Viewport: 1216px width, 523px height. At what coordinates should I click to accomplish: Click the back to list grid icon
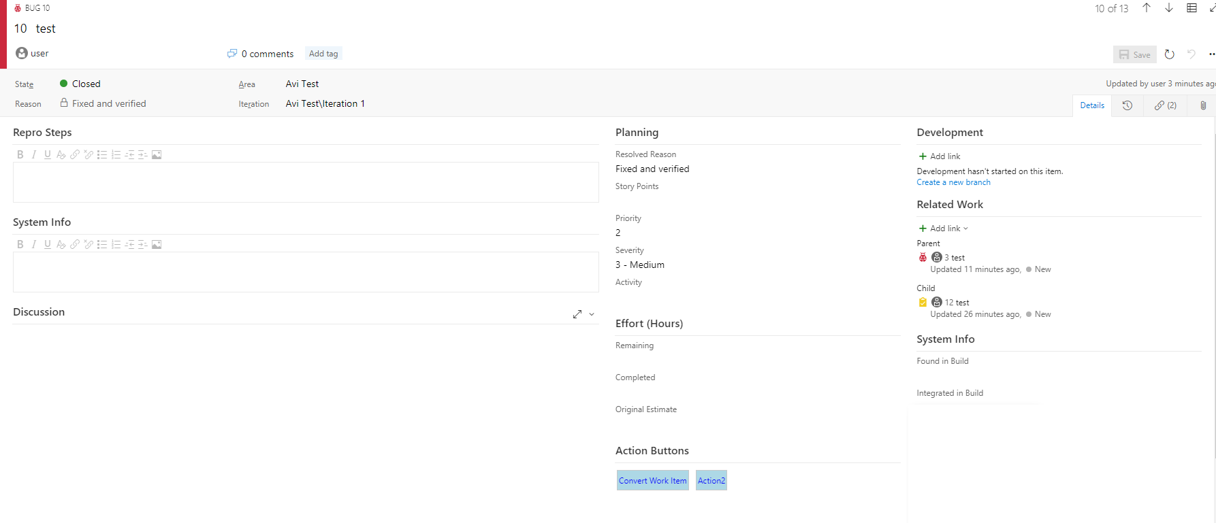[1191, 8]
